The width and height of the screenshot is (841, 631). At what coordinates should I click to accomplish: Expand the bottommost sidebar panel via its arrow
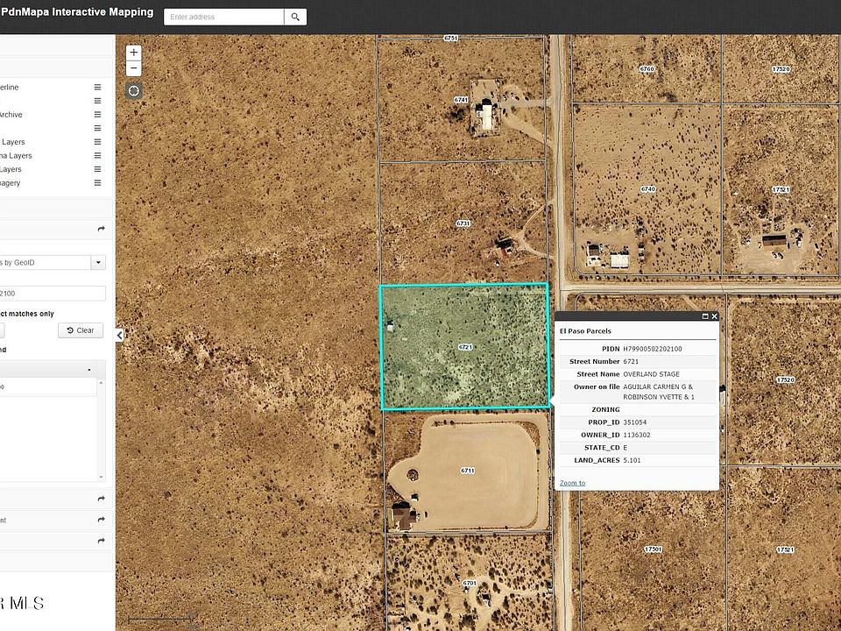[101, 542]
